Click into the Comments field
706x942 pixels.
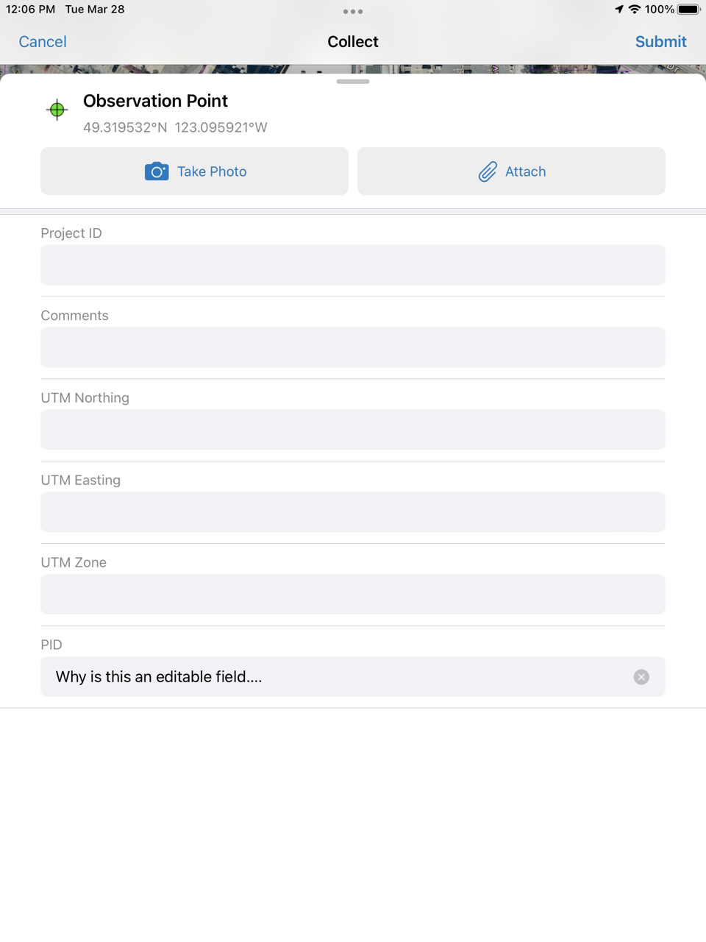click(353, 347)
